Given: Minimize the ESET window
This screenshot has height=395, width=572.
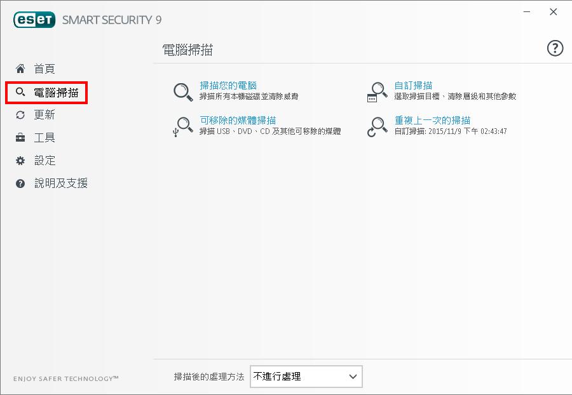Looking at the screenshot, I should 527,12.
